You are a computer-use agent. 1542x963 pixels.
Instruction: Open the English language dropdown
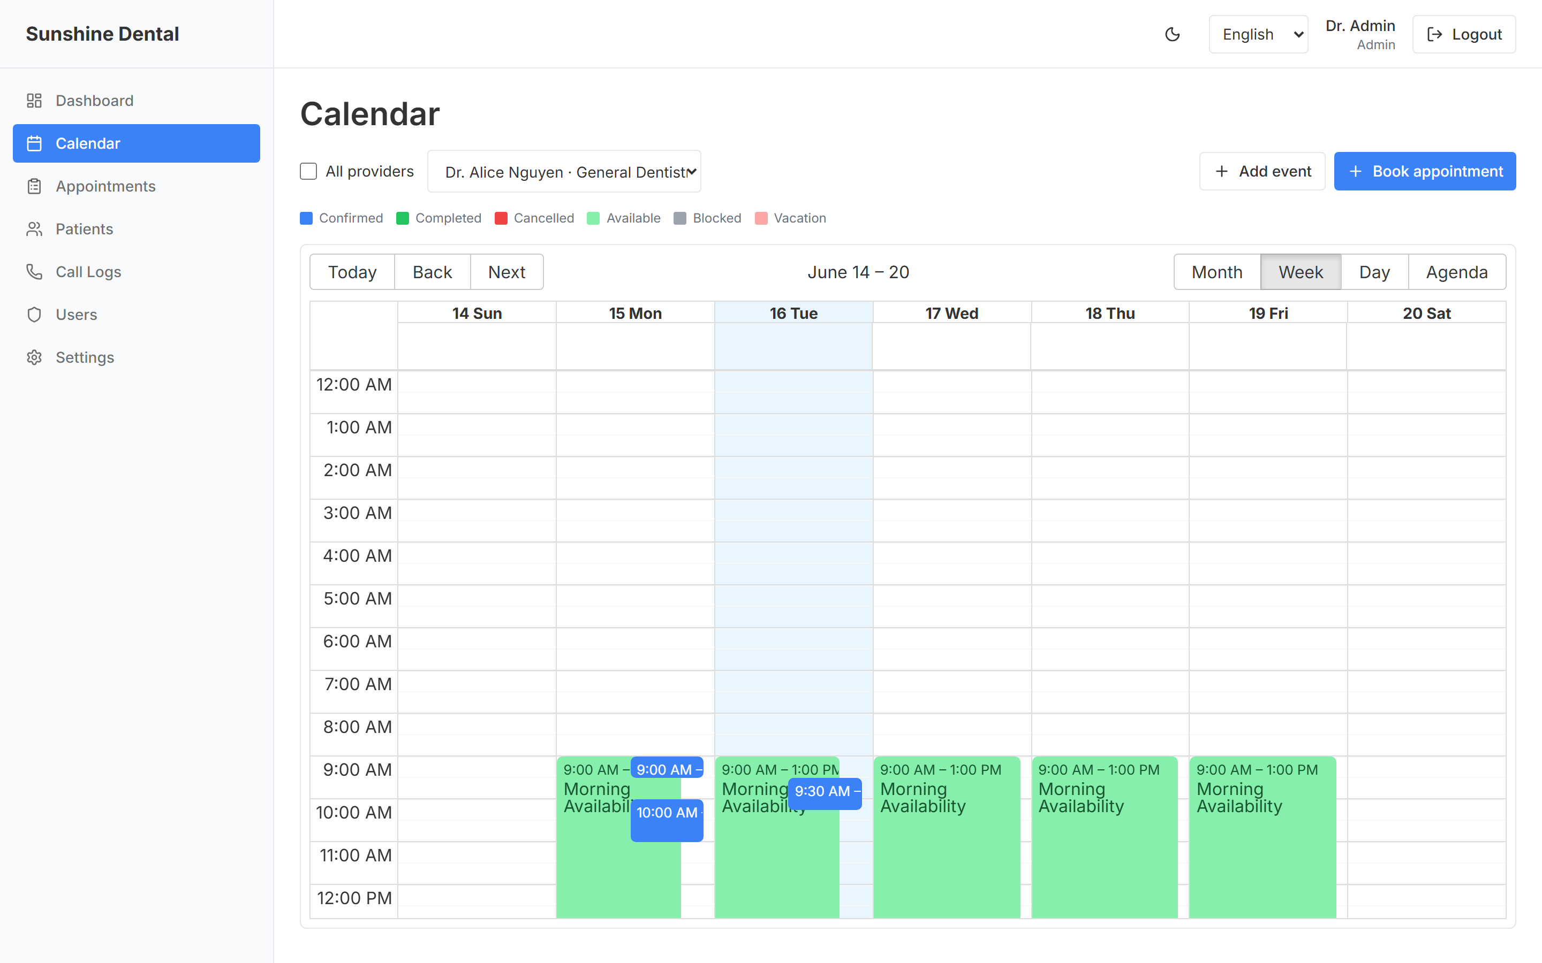click(x=1258, y=34)
